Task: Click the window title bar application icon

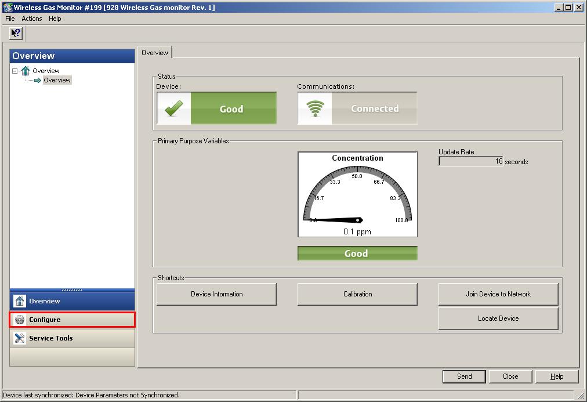Action: pyautogui.click(x=7, y=7)
